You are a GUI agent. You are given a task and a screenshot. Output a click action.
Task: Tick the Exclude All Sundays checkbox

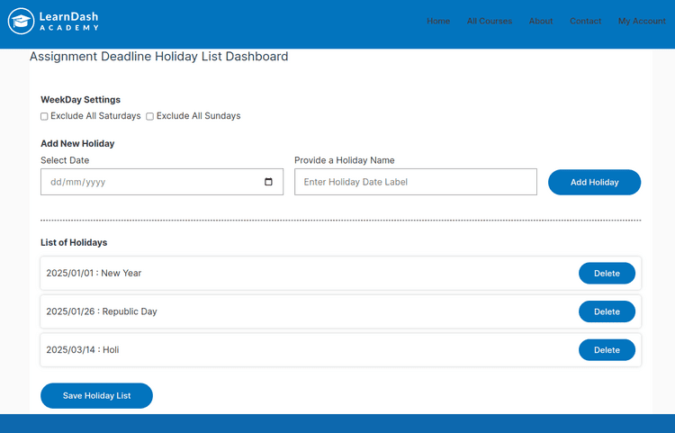[150, 116]
